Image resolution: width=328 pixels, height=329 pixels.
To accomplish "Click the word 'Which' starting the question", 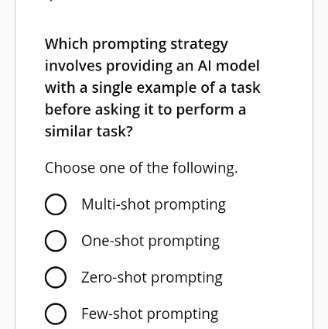I will tap(67, 43).
